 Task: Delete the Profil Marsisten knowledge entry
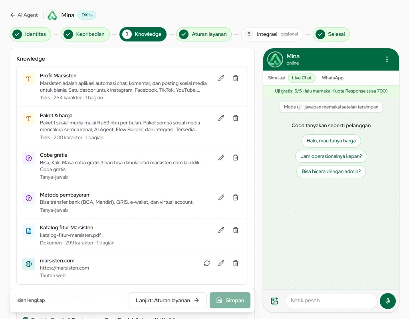tap(236, 78)
